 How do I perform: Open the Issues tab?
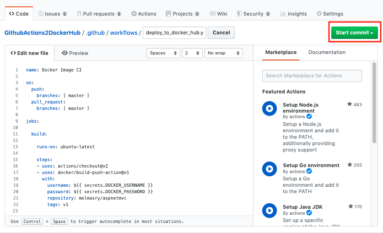click(x=53, y=14)
